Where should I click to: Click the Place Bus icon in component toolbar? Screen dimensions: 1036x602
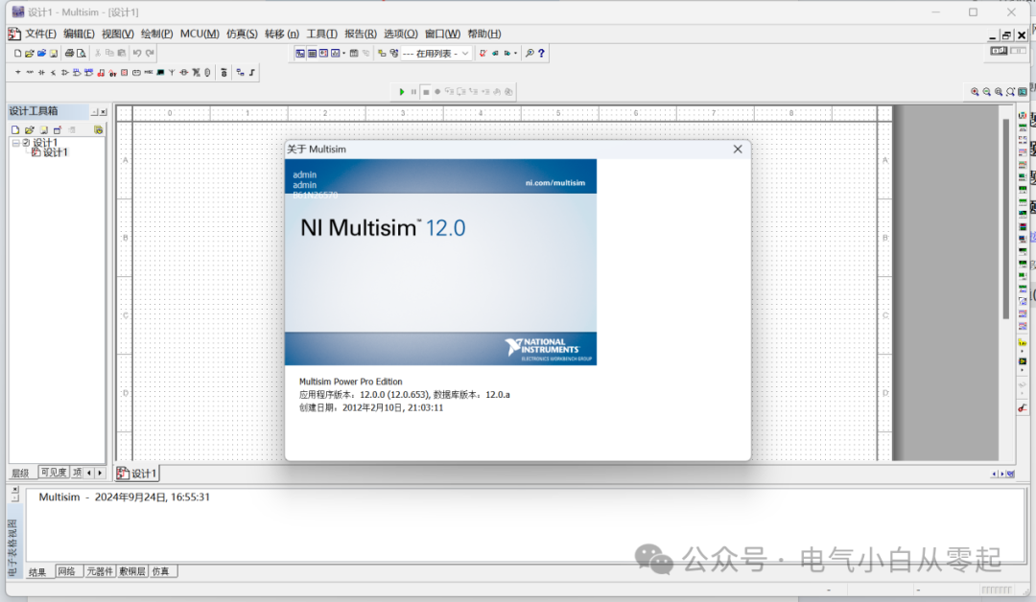251,73
